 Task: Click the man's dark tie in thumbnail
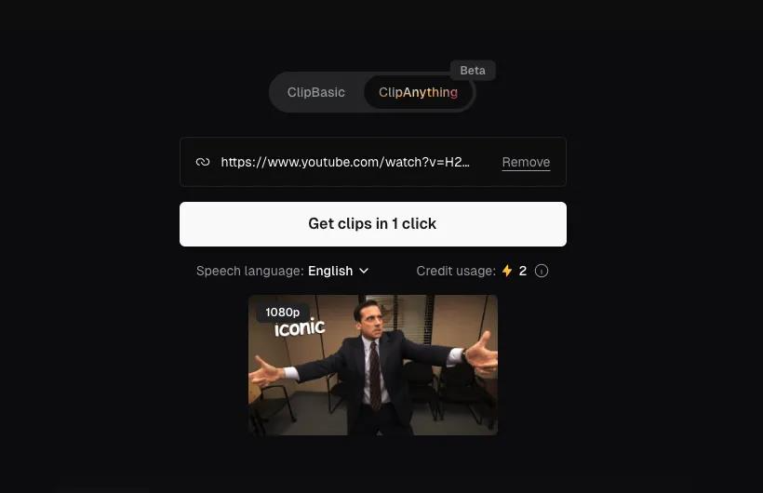coord(375,375)
